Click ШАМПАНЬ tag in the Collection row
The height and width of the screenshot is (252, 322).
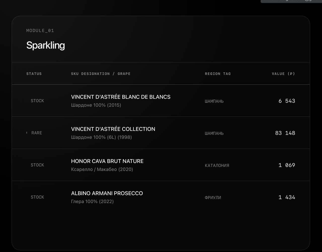point(214,133)
